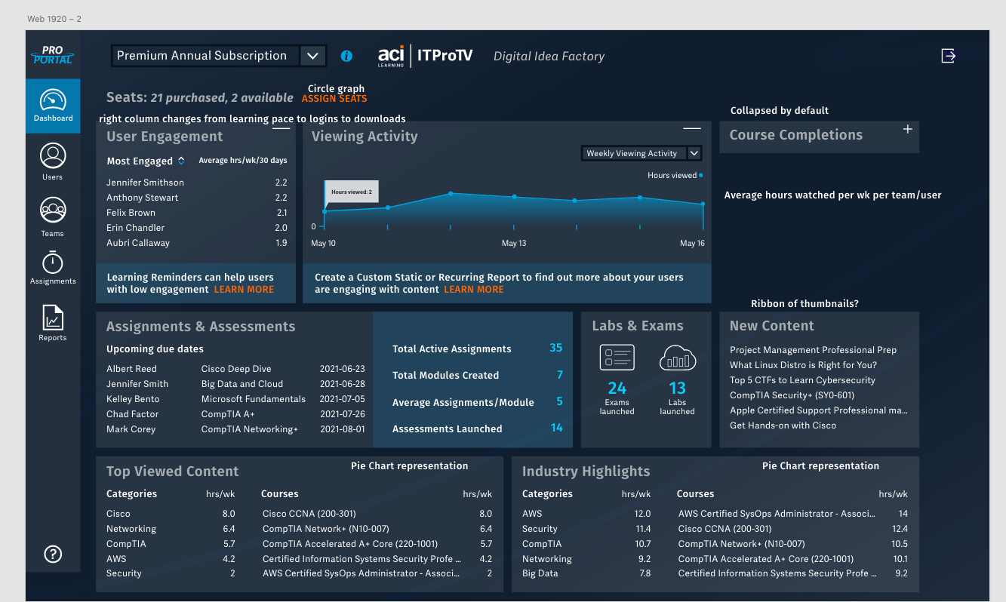Open the Reports chart icon
The image size is (1006, 602).
click(x=53, y=318)
